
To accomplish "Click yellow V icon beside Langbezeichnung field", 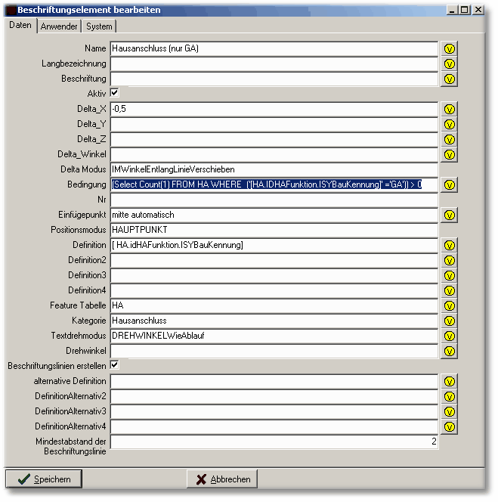I will coord(450,64).
